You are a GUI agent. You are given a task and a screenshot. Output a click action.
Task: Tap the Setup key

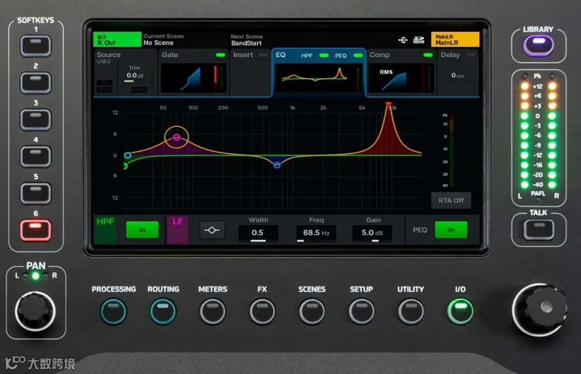click(x=362, y=312)
